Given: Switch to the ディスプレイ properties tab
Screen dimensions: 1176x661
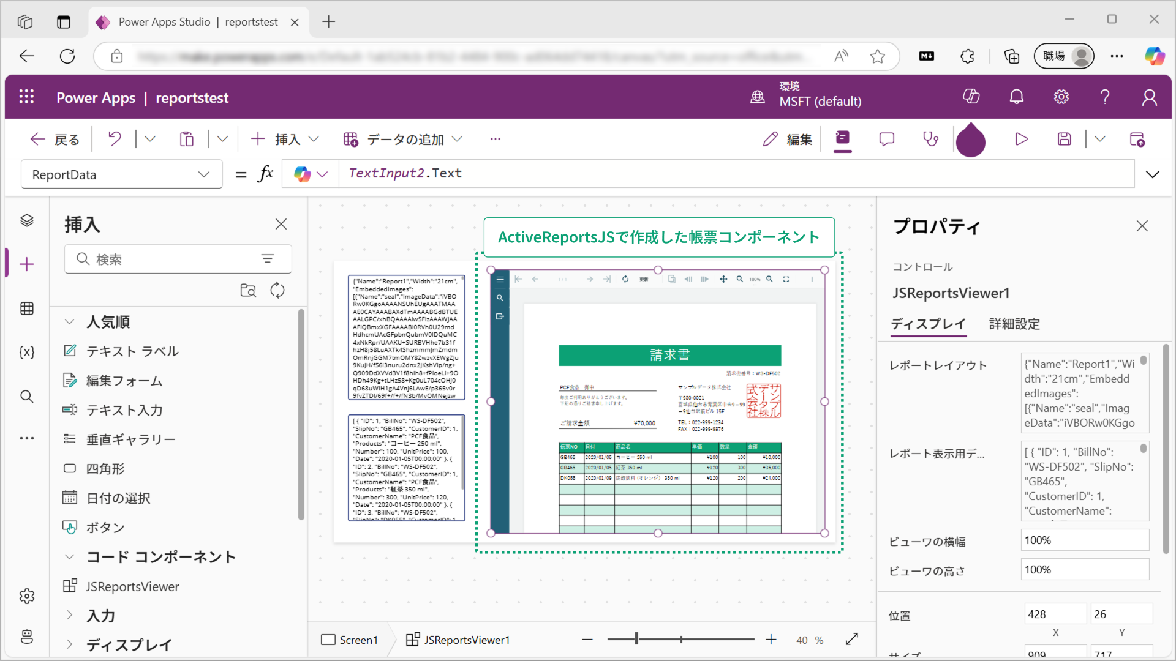Looking at the screenshot, I should point(929,324).
